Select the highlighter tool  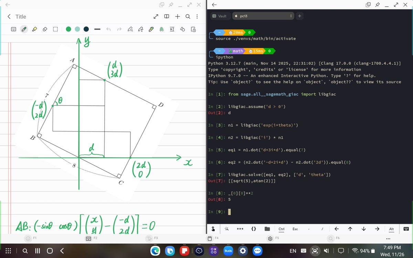pyautogui.click(x=34, y=29)
